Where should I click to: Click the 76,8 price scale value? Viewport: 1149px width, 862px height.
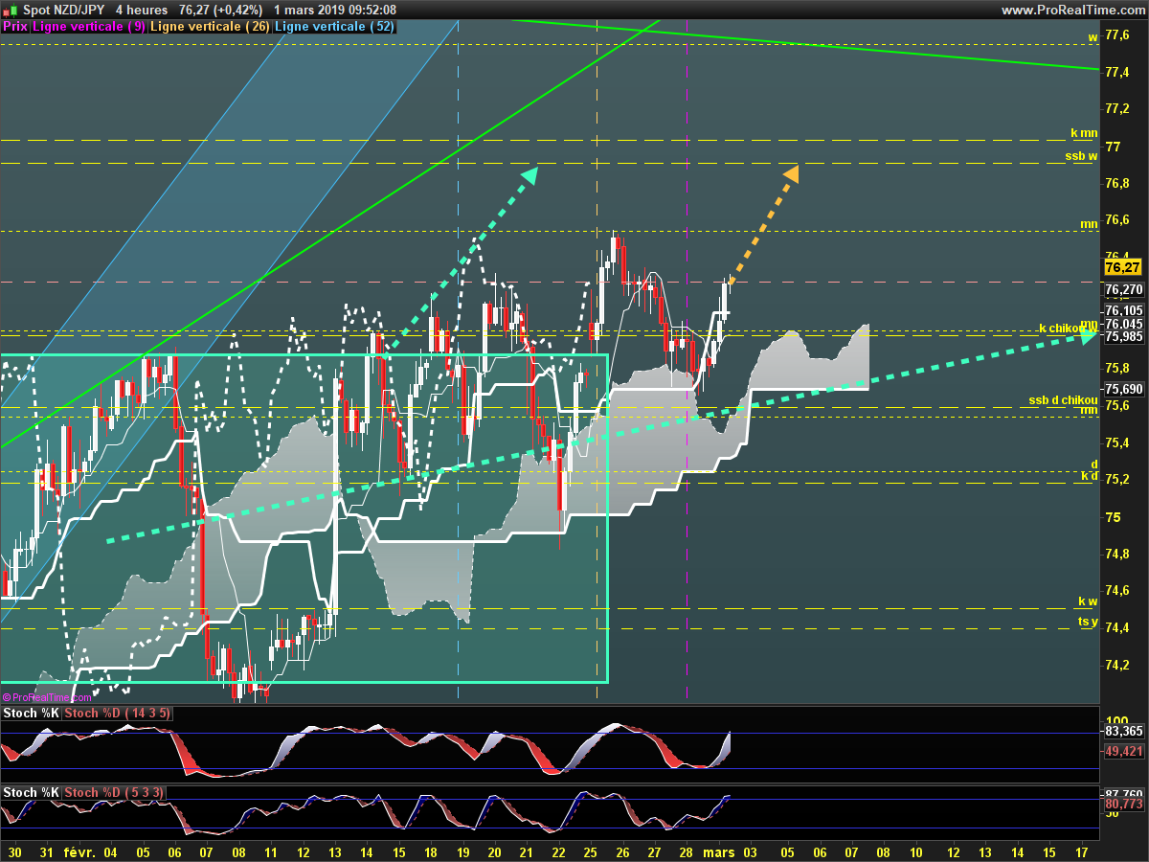tap(1116, 183)
